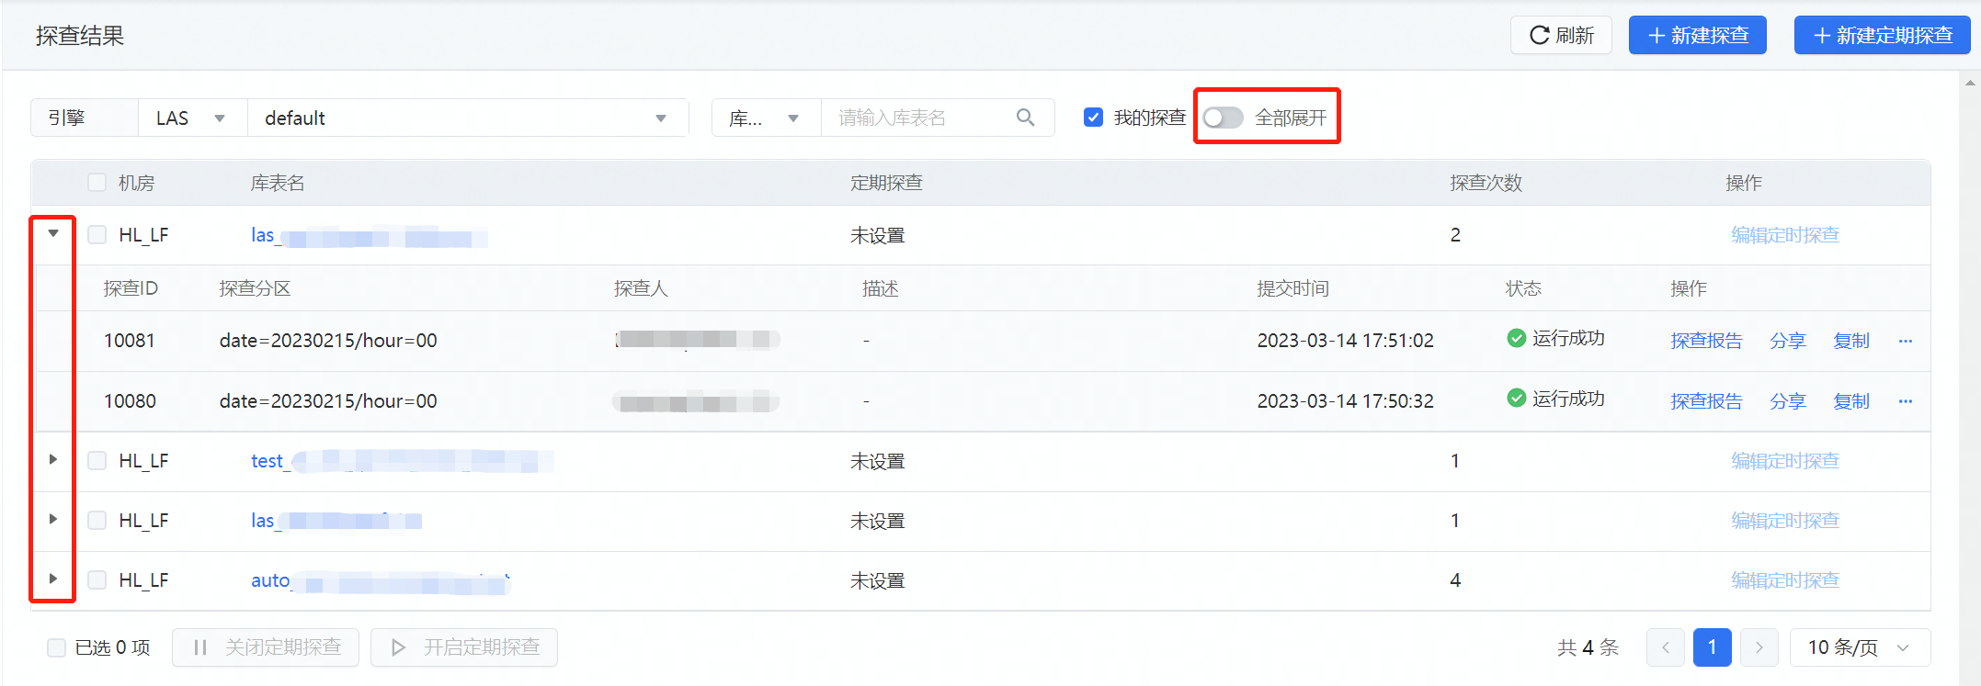1981x686 pixels.
Task: Click 复制 for probe 10080
Action: pos(1851,401)
